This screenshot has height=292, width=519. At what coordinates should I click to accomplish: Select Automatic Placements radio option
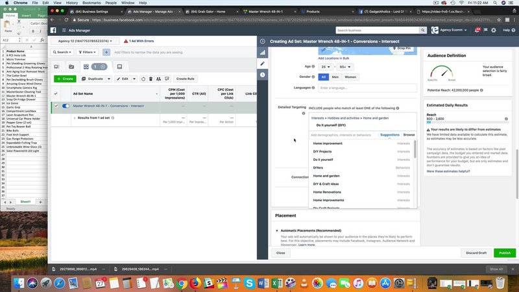click(277, 230)
